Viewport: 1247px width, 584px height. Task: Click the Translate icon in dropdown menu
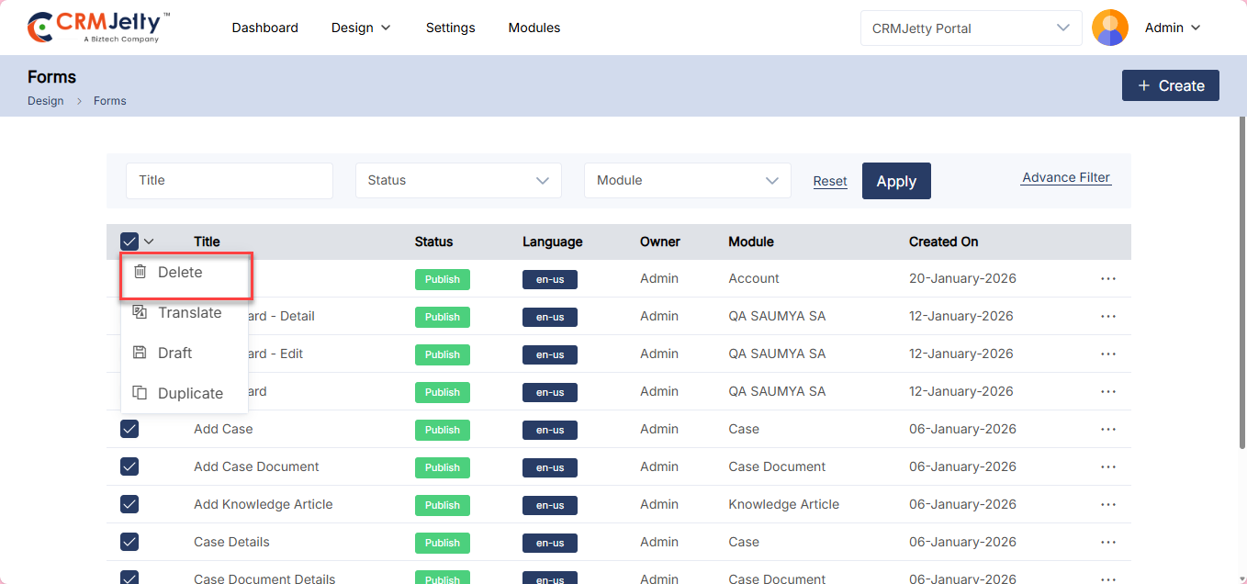140,312
